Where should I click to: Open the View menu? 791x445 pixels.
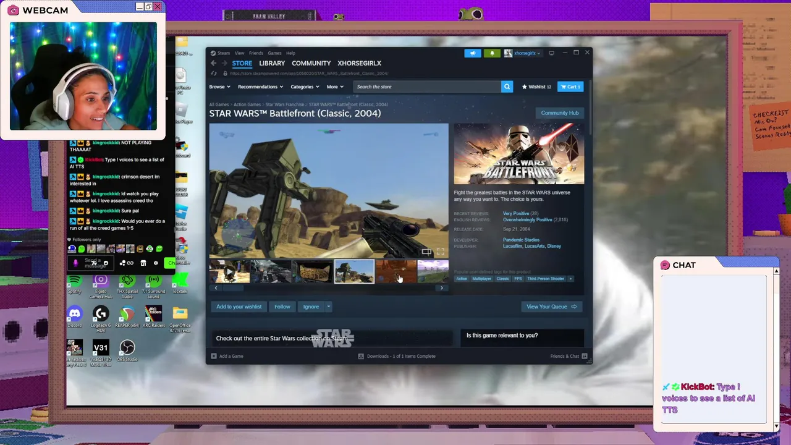pyautogui.click(x=239, y=53)
